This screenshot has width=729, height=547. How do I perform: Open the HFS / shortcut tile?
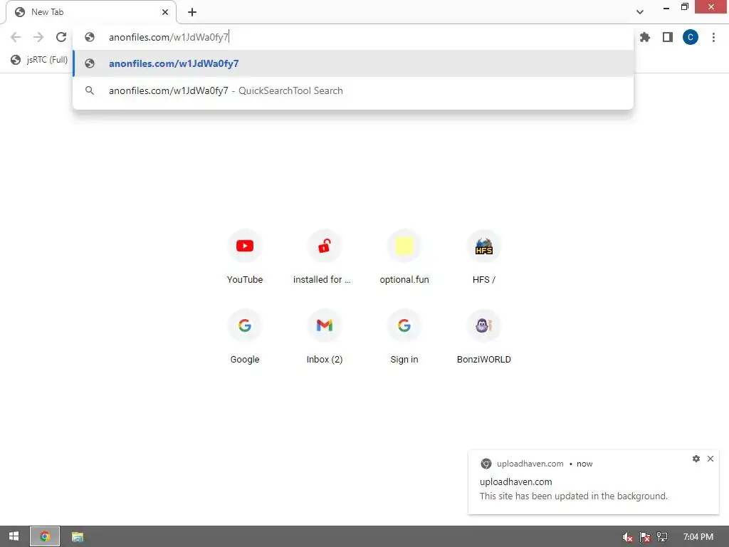coord(483,256)
